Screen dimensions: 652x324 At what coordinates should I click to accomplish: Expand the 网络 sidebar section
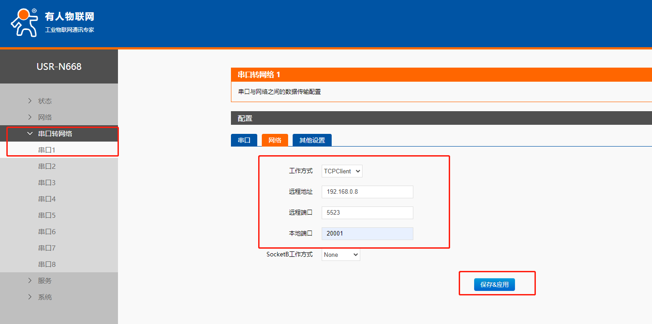click(x=44, y=117)
